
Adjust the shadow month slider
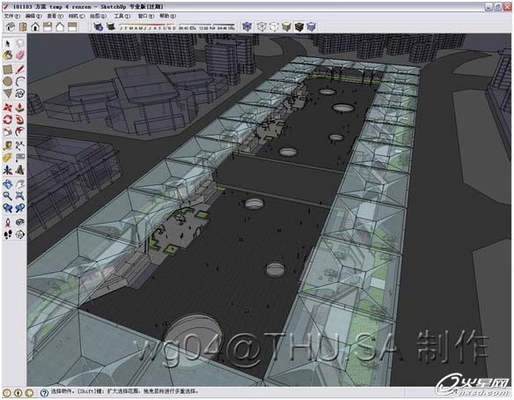coord(148,27)
